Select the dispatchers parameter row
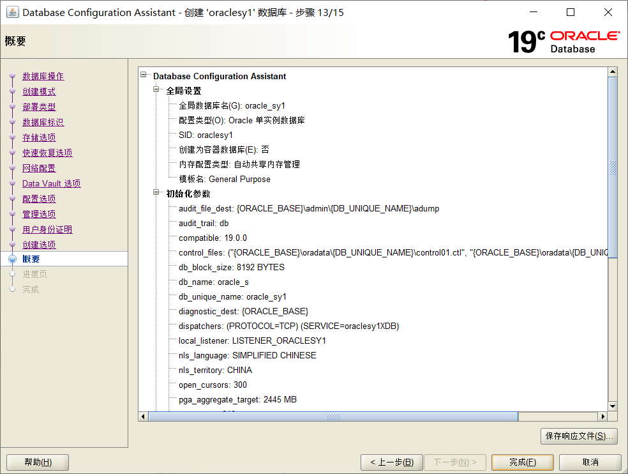The width and height of the screenshot is (628, 474). (288, 326)
